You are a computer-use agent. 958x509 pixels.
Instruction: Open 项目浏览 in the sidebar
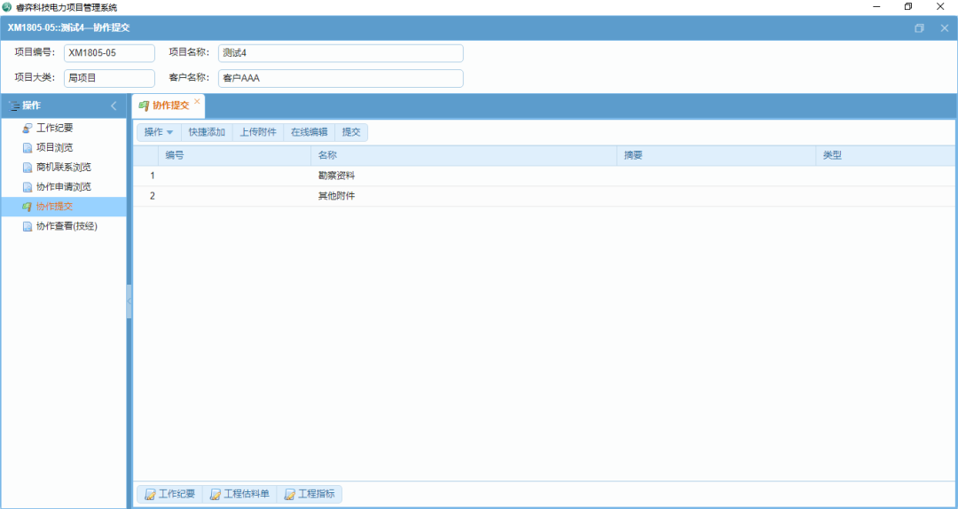coord(54,148)
